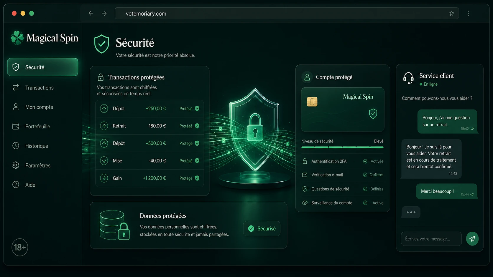Go back with the browser back arrow
The image size is (493, 277).
(x=91, y=13)
